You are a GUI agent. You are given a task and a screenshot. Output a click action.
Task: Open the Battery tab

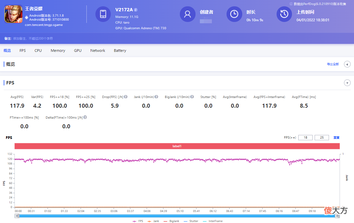point(120,51)
